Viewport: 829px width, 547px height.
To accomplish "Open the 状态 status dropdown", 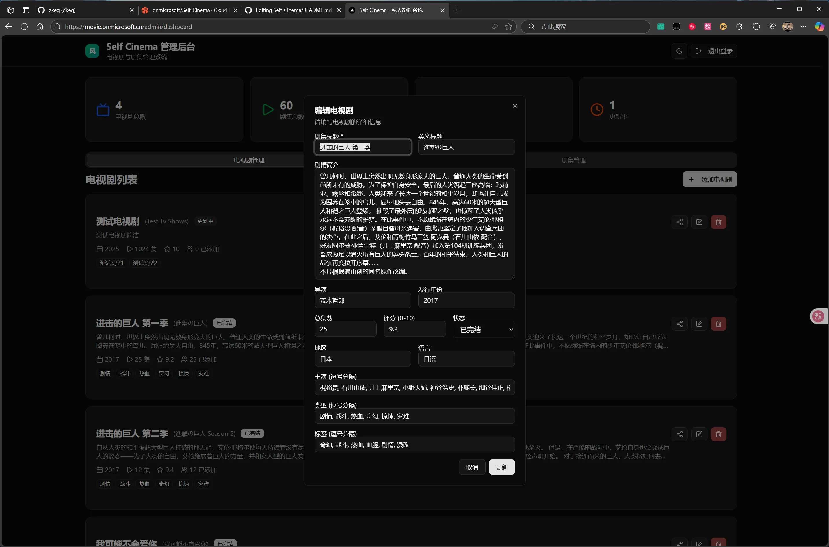I will point(484,330).
